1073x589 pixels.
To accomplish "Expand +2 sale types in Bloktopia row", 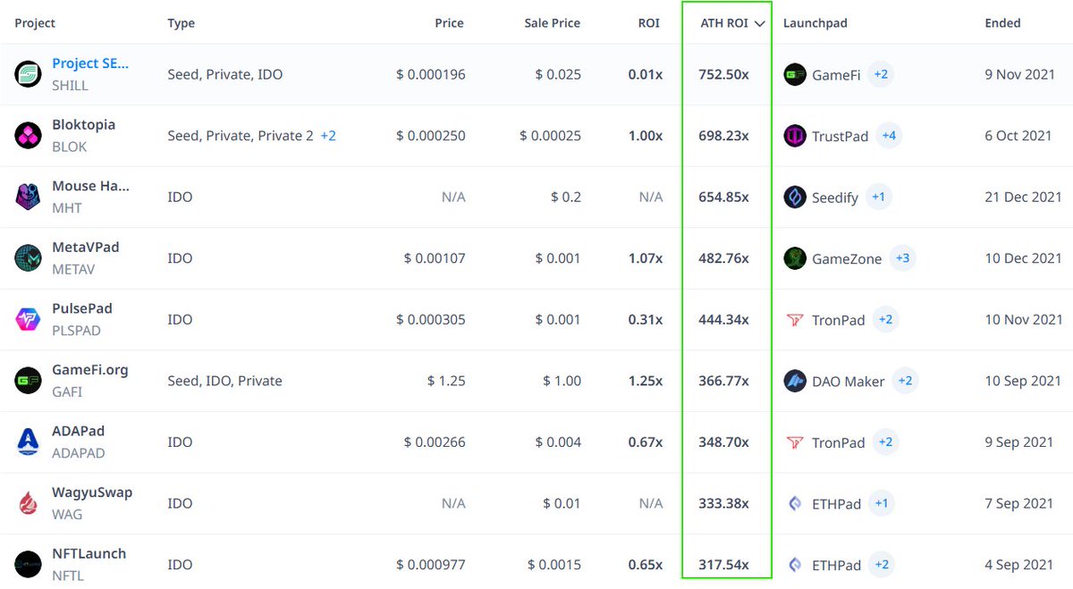I will 328,136.
